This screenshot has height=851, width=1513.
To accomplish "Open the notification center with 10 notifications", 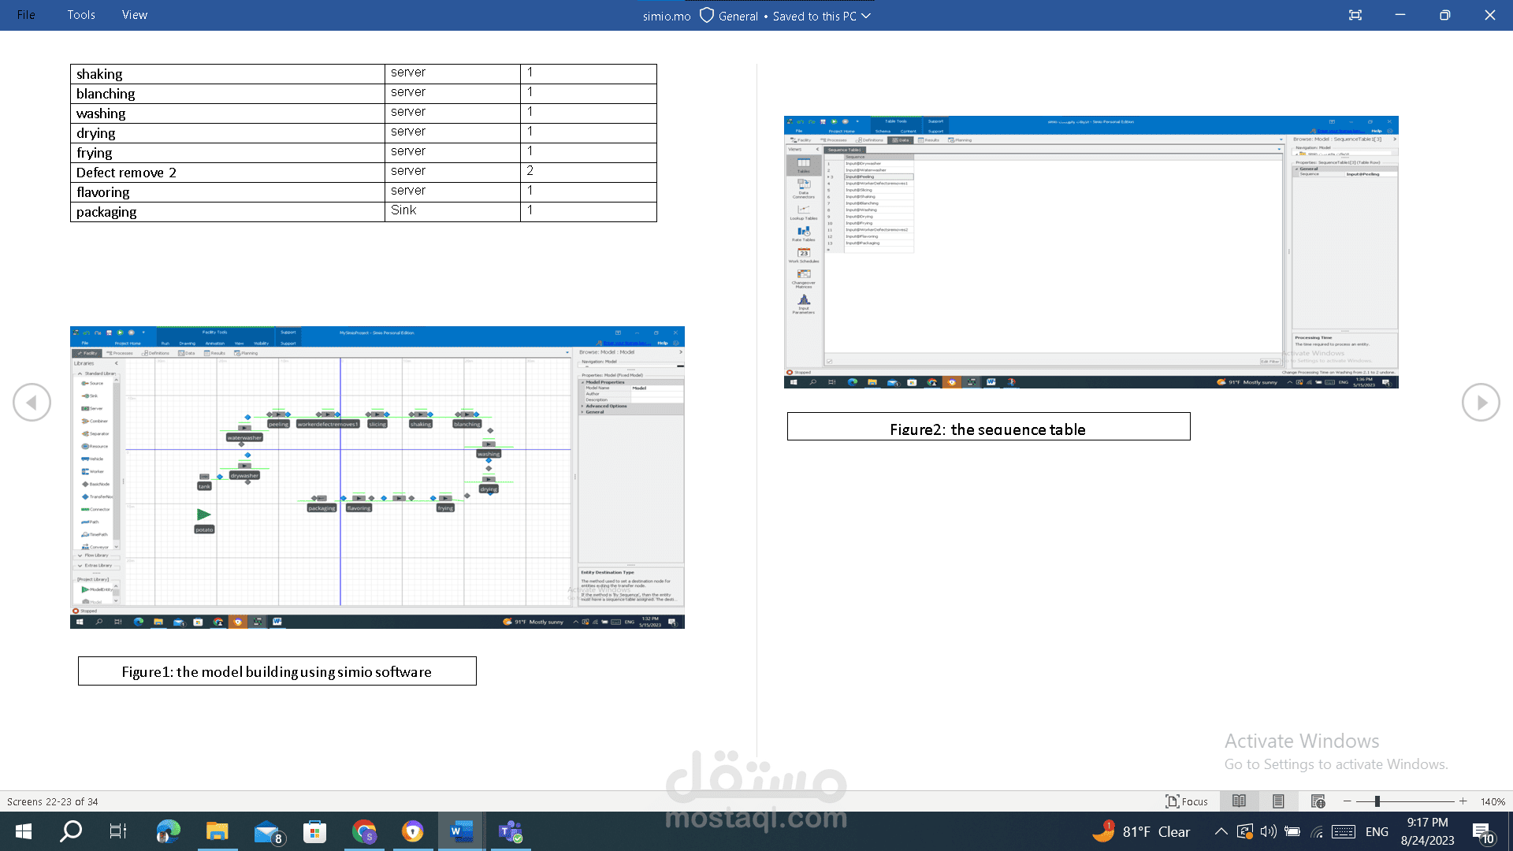I will point(1482,833).
